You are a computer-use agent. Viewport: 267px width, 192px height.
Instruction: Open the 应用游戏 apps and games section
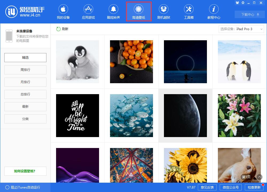tap(88, 12)
